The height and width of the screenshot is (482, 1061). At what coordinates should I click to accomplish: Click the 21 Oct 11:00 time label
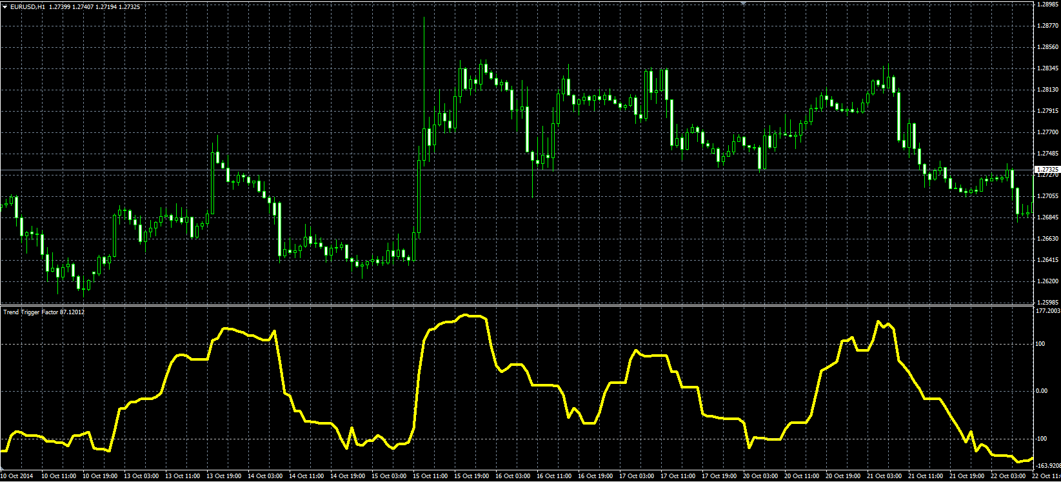(926, 476)
